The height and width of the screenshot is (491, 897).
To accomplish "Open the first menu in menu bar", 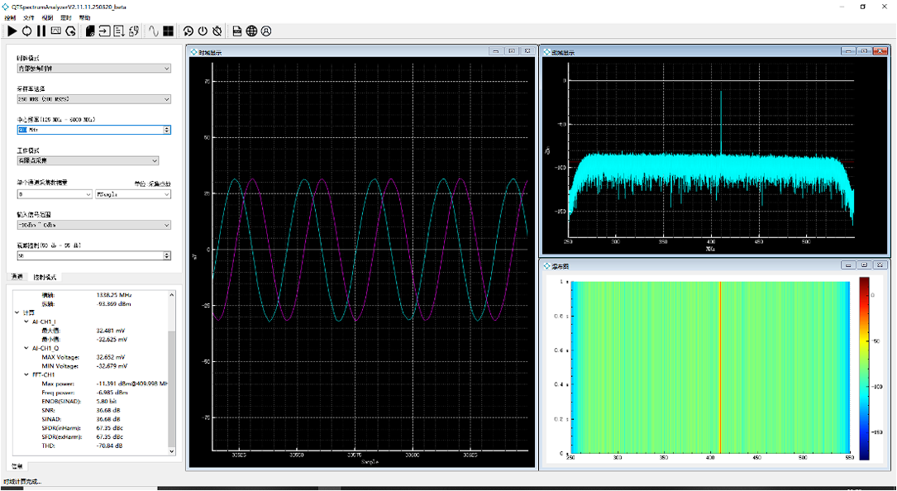I will coord(10,17).
